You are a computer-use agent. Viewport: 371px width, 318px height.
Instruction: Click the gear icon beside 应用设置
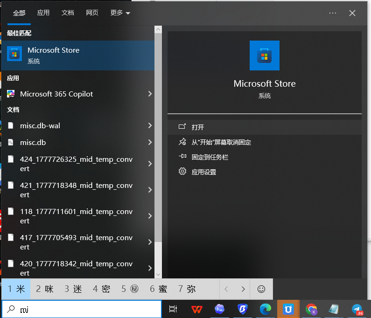pyautogui.click(x=182, y=171)
